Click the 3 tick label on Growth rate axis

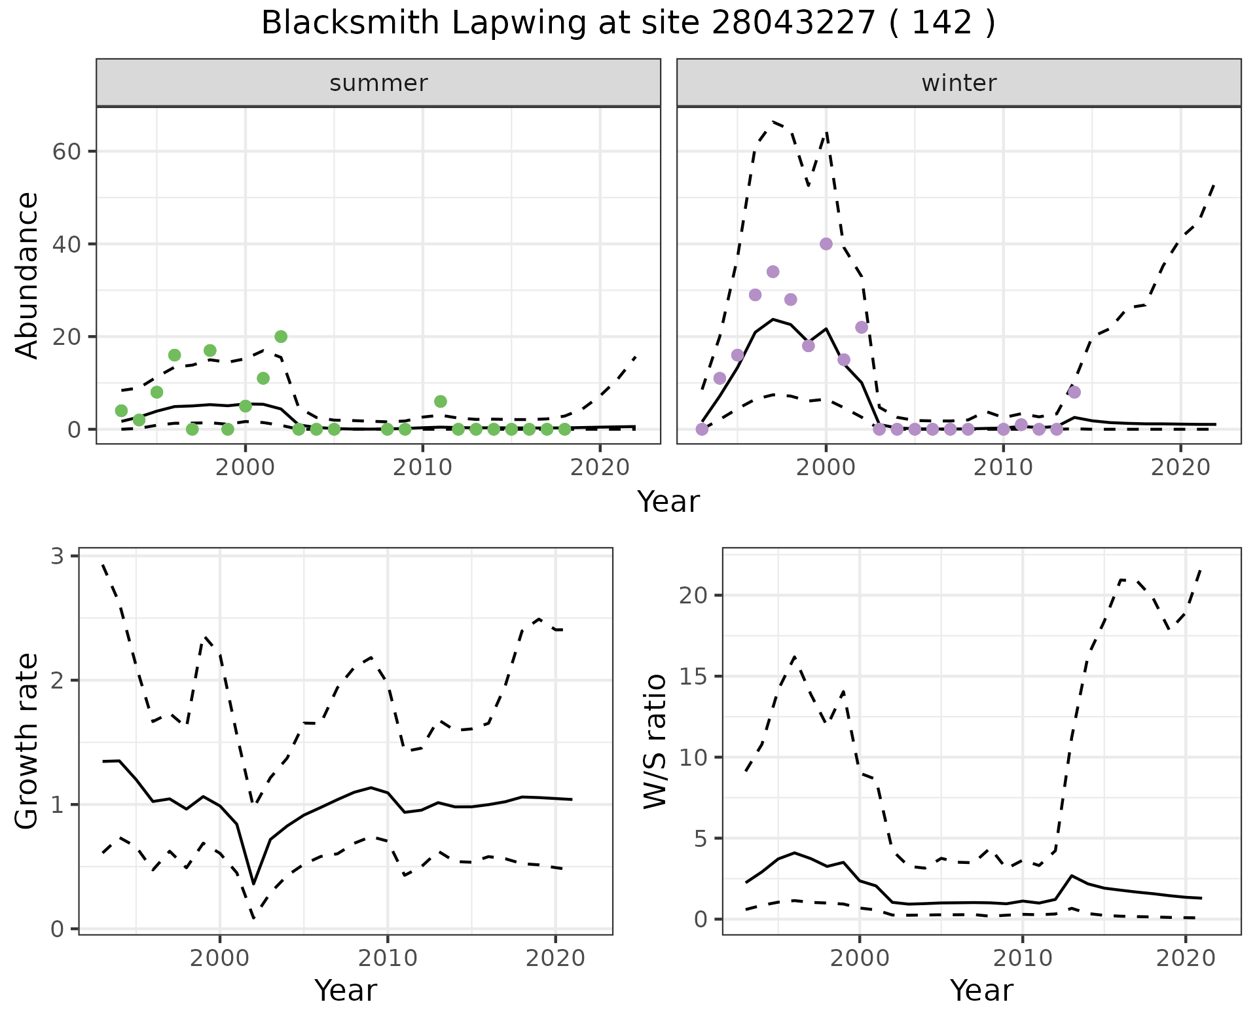tap(58, 556)
